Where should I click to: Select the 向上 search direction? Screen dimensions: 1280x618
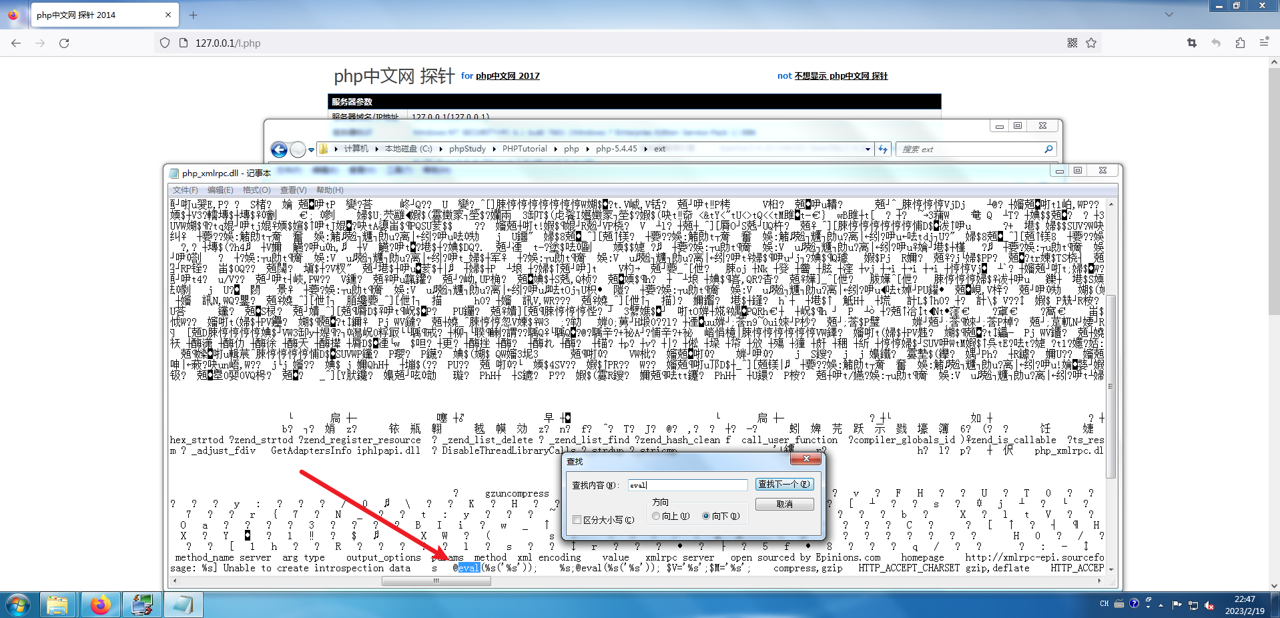click(x=656, y=516)
